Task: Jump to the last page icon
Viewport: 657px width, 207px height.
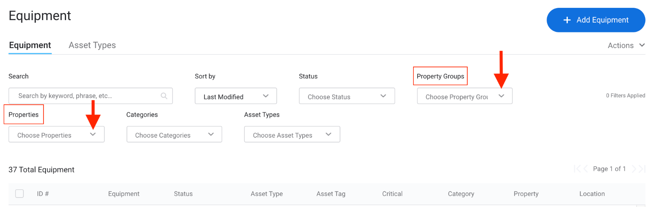Action: pos(642,169)
